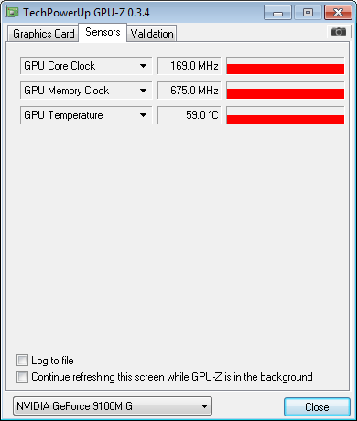Open the NVIDIA GeForce 9100M G selector
The height and width of the screenshot is (421, 357).
click(113, 406)
